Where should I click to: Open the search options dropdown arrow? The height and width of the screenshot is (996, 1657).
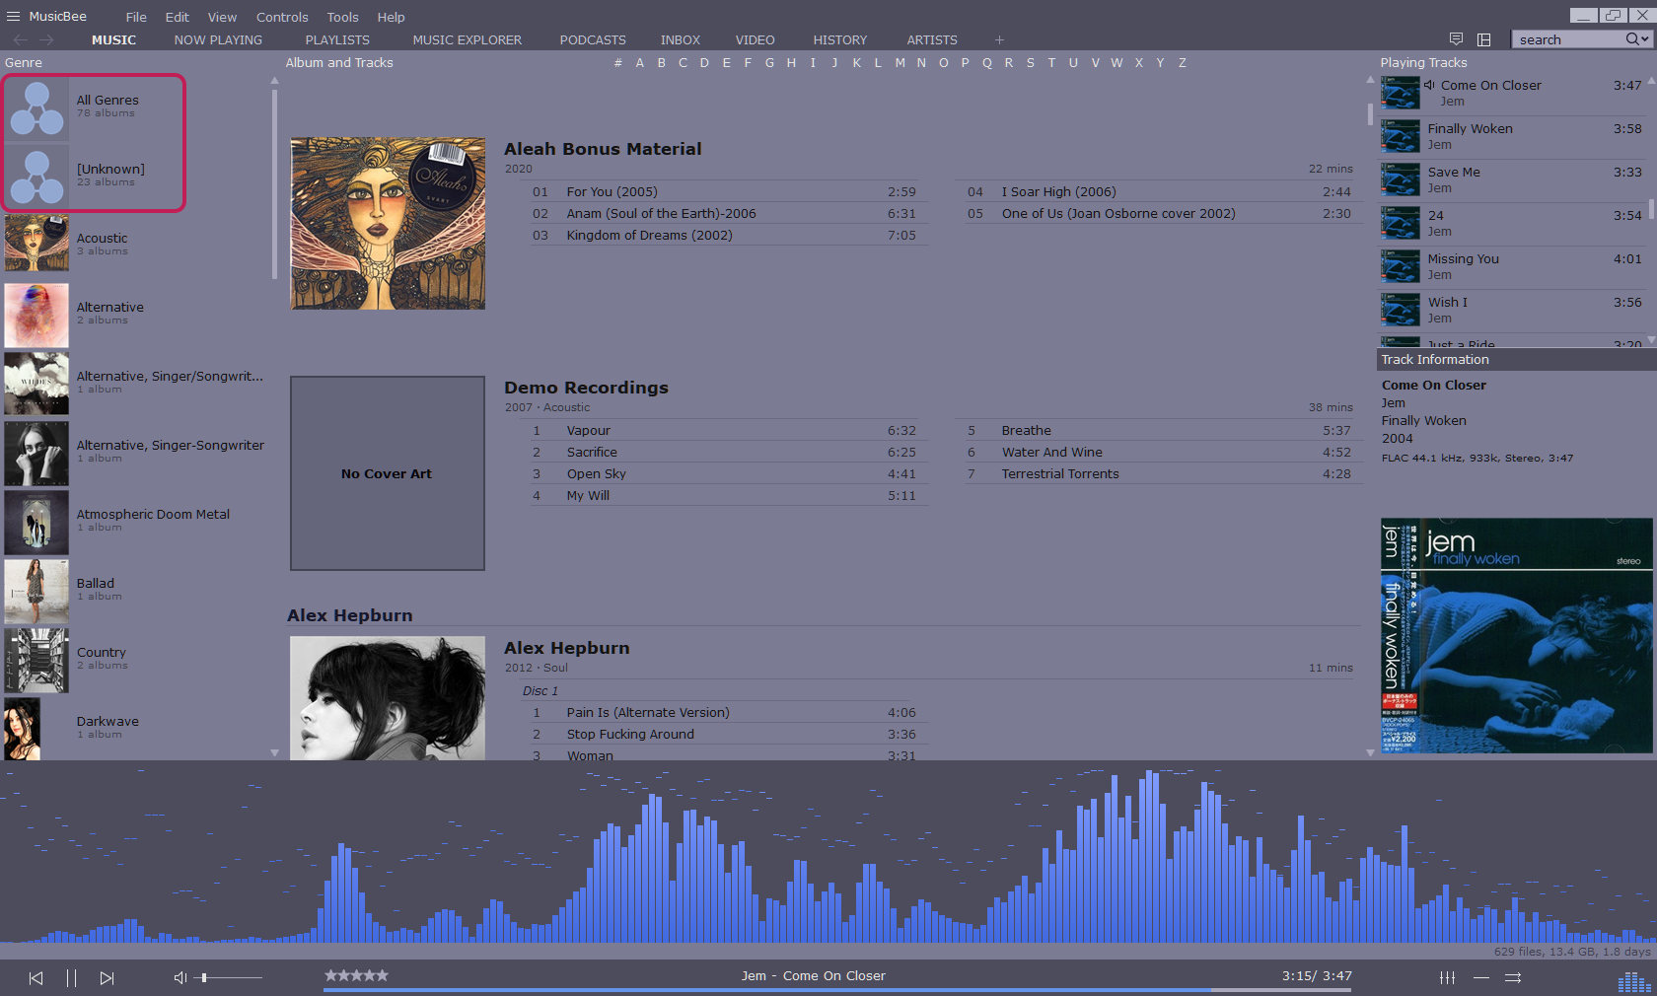point(1645,39)
